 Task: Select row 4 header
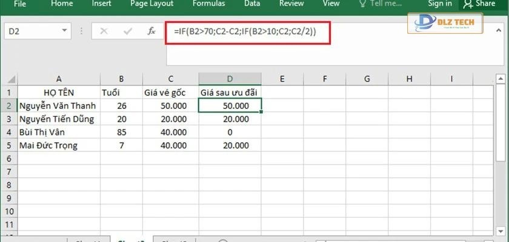click(x=8, y=132)
